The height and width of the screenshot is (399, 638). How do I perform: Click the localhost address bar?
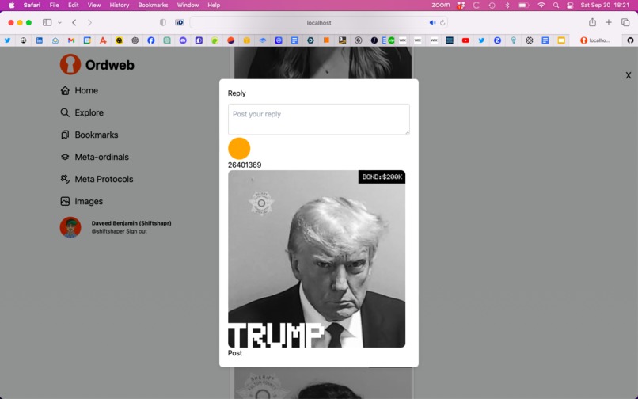[318, 22]
